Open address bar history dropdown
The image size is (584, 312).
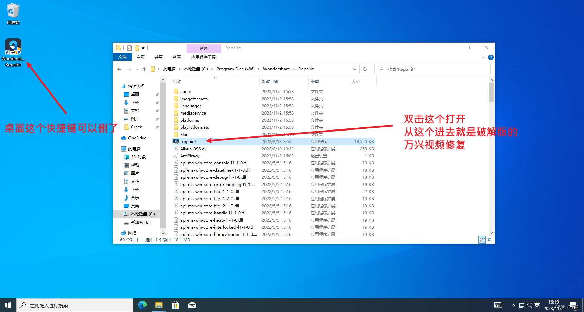point(355,69)
